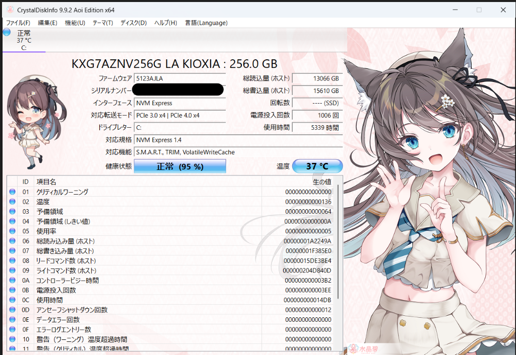Click status orb for クリティカルワーニング row
The height and width of the screenshot is (355, 516).
(x=13, y=192)
